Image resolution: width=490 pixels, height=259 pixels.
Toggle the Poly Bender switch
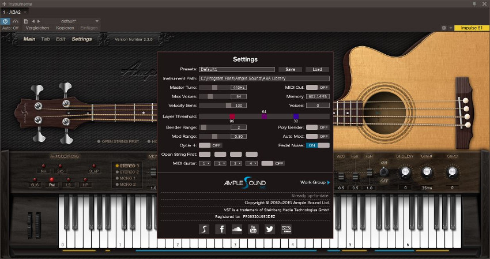click(318, 127)
